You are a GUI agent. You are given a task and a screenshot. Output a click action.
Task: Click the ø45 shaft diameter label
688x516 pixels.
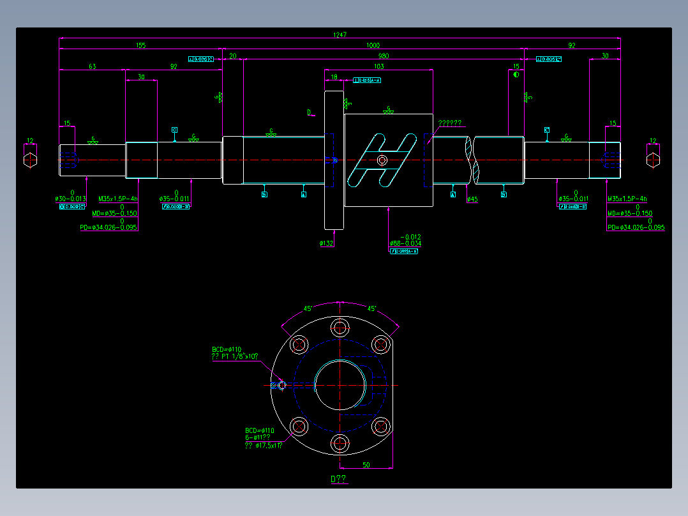[472, 199]
